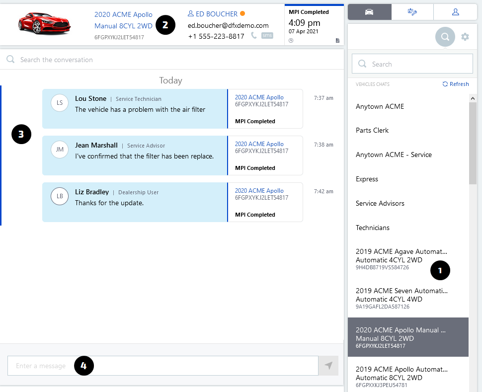Screen dimensions: 482x392
Task: Click the 2020 ACME Apollo link in Lou Stone's message
Action: (259, 97)
